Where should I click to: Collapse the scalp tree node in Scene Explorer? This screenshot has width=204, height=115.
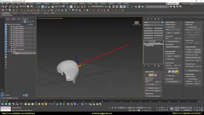9,51
